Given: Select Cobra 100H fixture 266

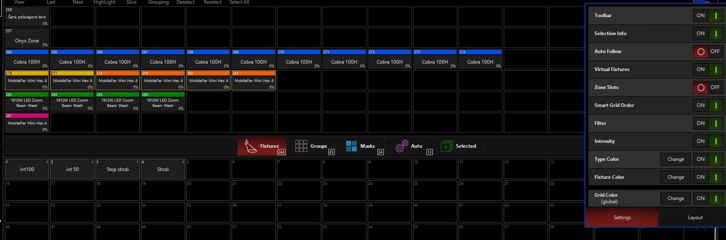Looking at the screenshot, I should [x=118, y=59].
